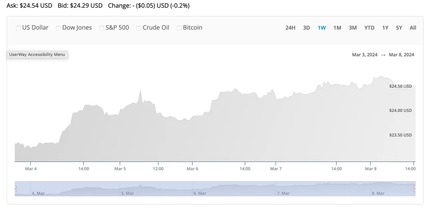Click the $24.50 USD axis label
Screen dimensions: 426x211
click(x=400, y=86)
